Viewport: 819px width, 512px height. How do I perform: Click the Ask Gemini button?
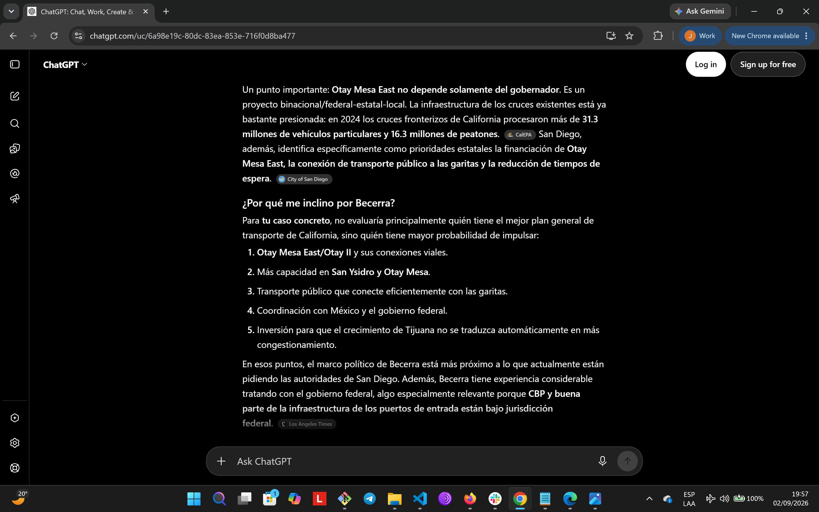tap(700, 11)
